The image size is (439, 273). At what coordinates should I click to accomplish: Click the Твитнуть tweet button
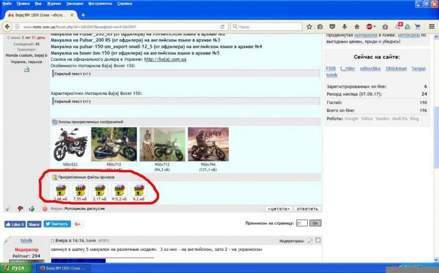coord(57,224)
